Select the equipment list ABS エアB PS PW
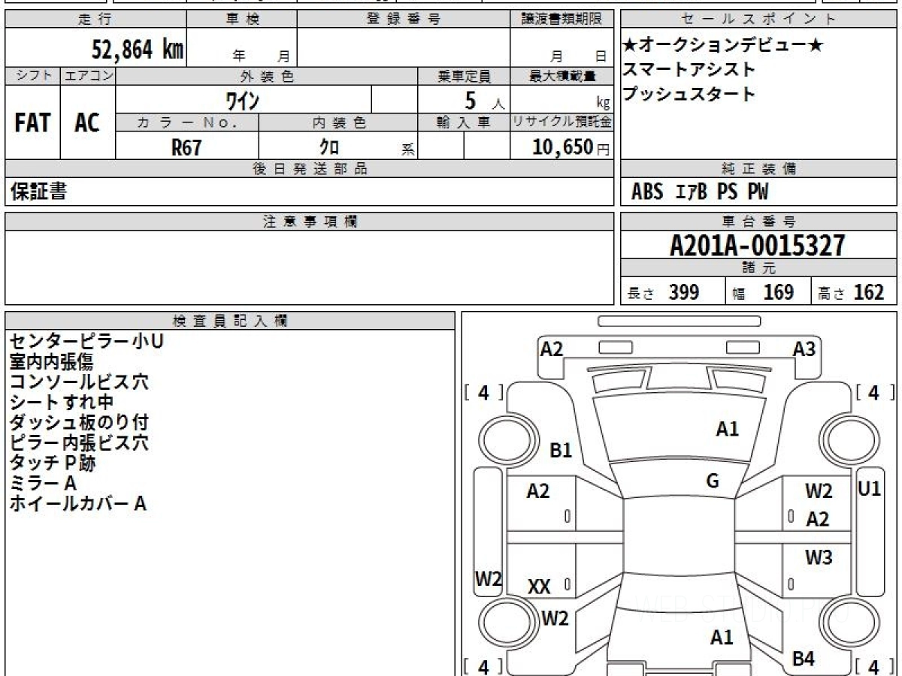902x676 pixels. (x=700, y=192)
